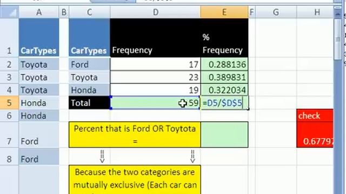
Task: Click percent value 0.389831
Action: [x=224, y=77]
